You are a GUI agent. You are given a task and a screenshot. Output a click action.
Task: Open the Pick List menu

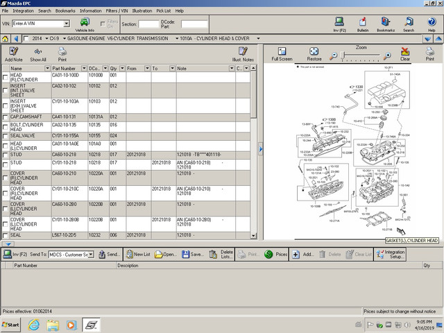coord(164,11)
